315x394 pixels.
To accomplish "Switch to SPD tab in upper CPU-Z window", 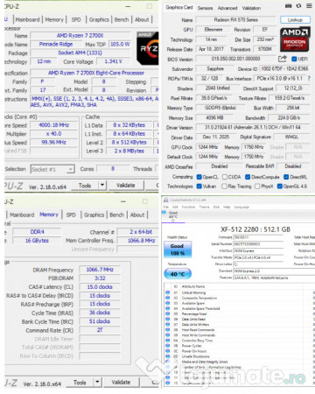I will [76, 19].
